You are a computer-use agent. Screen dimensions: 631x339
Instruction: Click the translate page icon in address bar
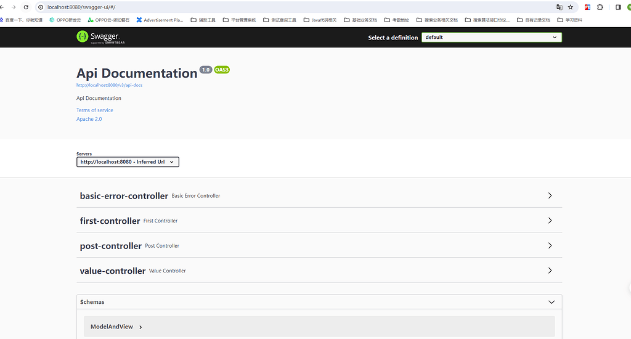pos(560,7)
